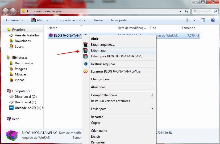This screenshot has height=144, width=220.
Task: Click the refresh button beside the address bar
Action: (x=186, y=11)
